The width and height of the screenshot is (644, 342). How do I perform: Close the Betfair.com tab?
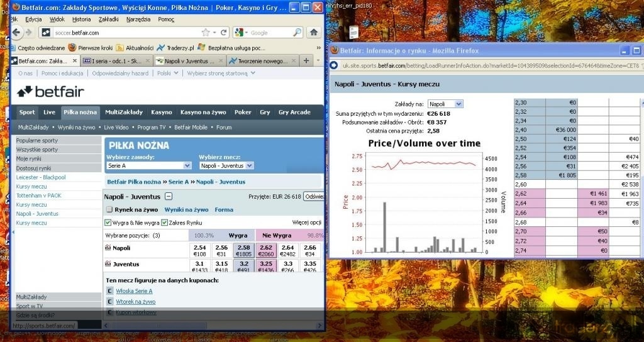tap(75, 61)
